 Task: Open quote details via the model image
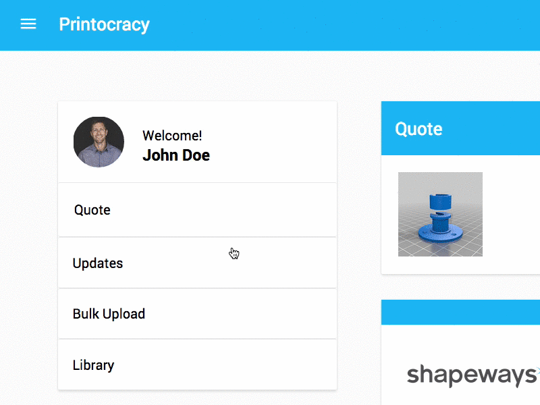click(x=440, y=214)
